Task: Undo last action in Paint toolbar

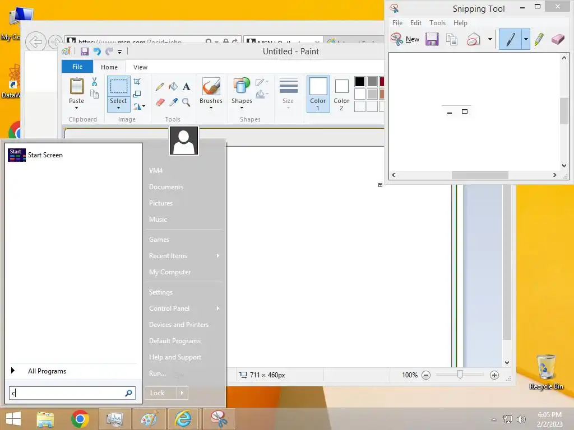Action: [97, 52]
